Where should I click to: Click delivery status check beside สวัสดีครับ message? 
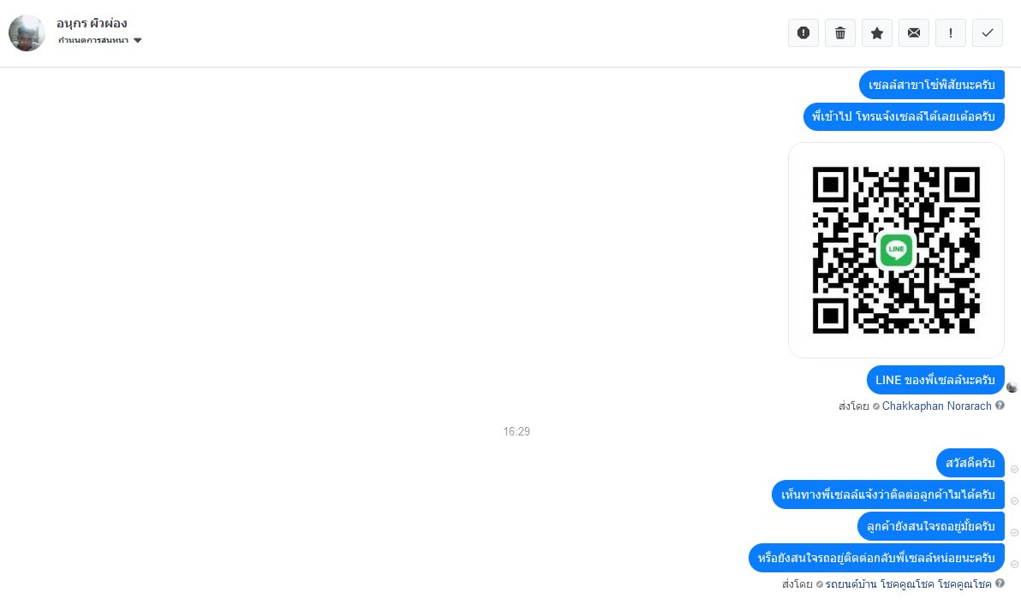tap(1014, 470)
